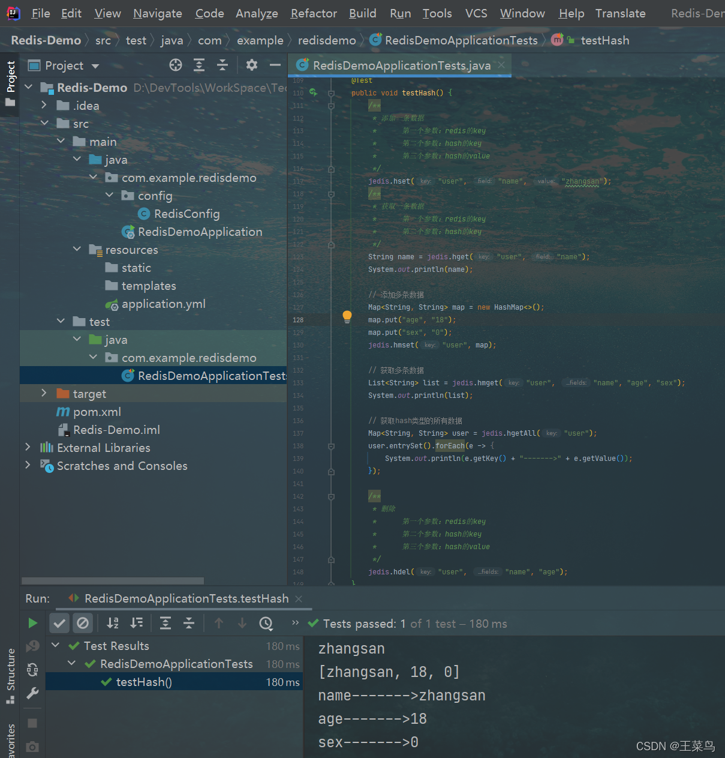Click the locate-in-project target icon
725x758 pixels.
[176, 65]
